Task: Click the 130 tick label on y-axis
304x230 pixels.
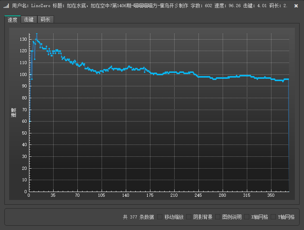Action: (x=23, y=39)
